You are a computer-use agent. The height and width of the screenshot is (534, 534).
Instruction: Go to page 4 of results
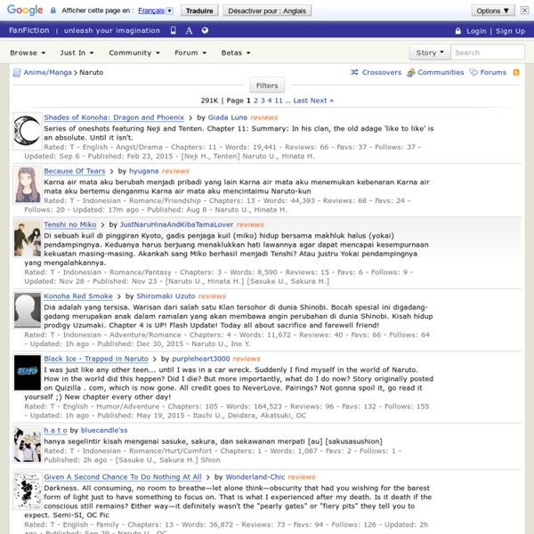(270, 101)
